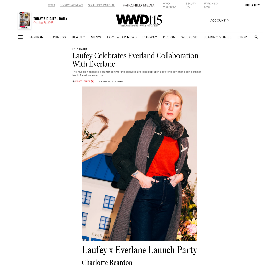Image resolution: width=279 pixels, height=279 pixels.
Task: Select the Business nav item
Action: pyautogui.click(x=57, y=37)
